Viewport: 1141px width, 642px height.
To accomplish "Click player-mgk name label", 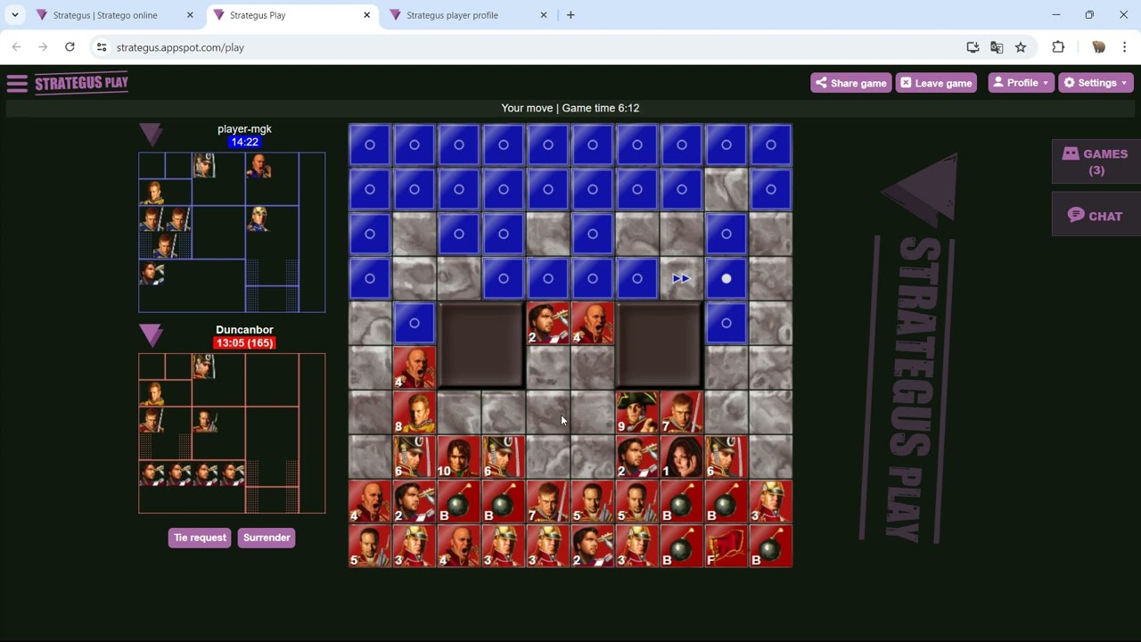I will pyautogui.click(x=244, y=129).
